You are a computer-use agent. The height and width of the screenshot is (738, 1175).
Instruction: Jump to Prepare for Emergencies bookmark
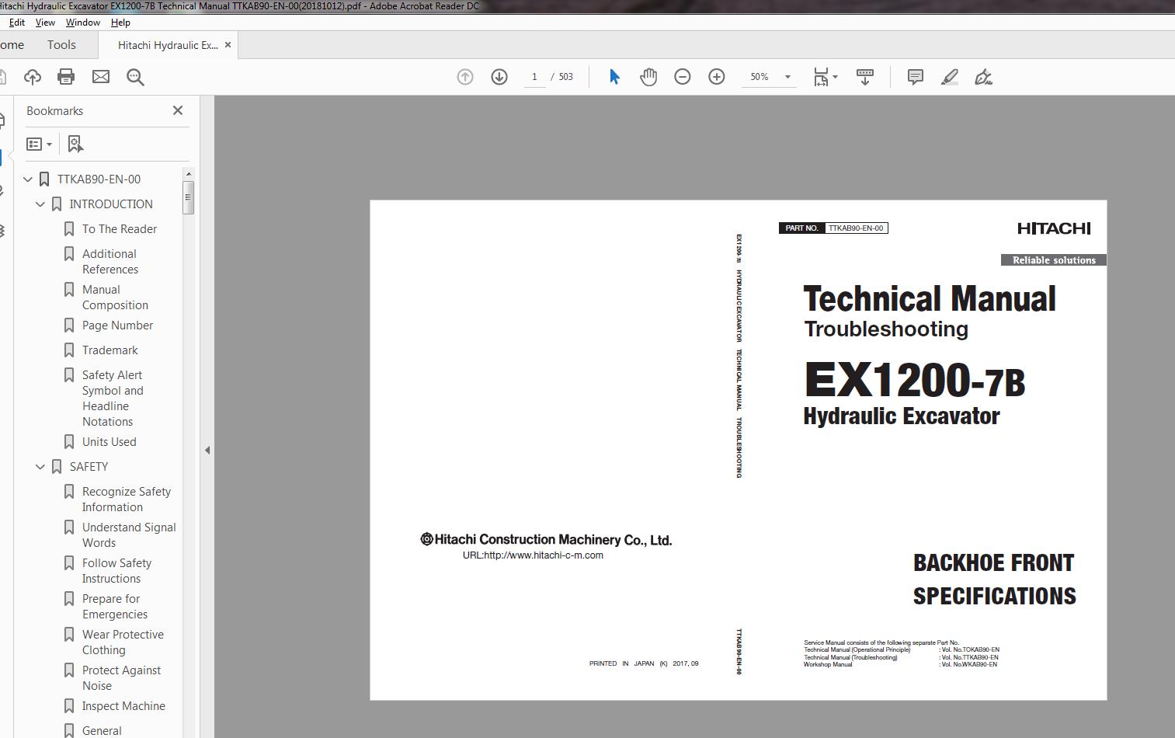(x=115, y=607)
